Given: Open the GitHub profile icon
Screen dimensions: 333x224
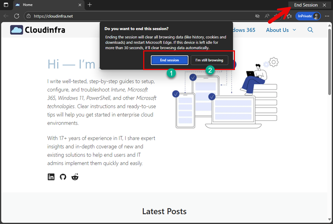Looking at the screenshot, I should pos(63,177).
